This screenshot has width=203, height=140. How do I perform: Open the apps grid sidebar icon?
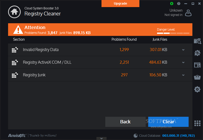[x=197, y=123]
